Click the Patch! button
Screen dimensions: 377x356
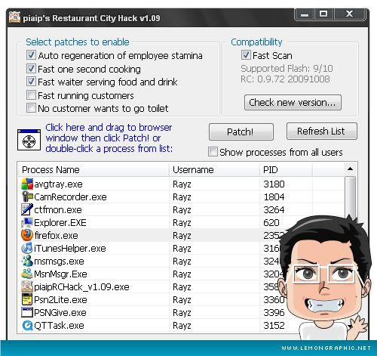241,132
